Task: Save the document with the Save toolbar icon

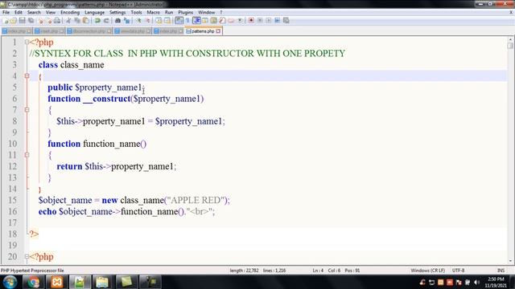Action: coord(22,21)
